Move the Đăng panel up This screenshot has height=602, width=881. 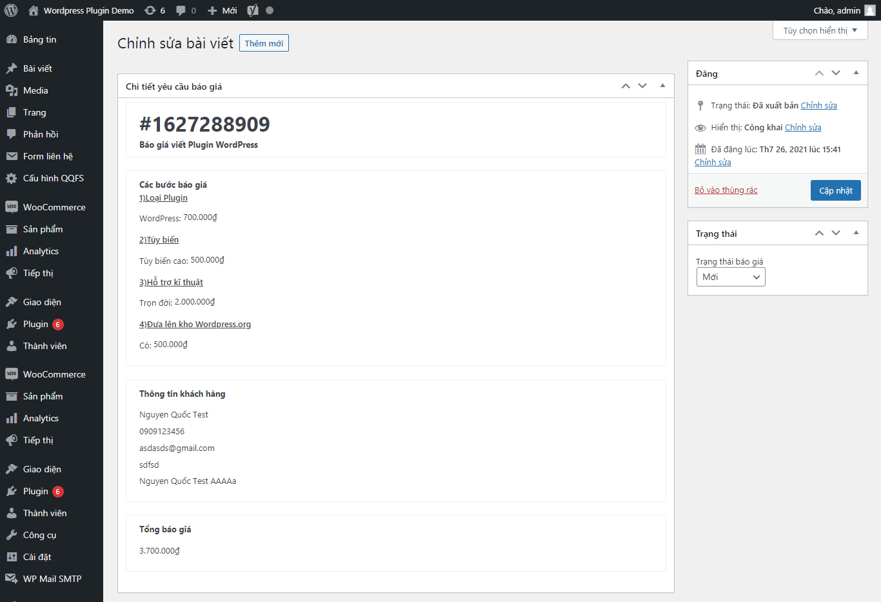pyautogui.click(x=819, y=73)
